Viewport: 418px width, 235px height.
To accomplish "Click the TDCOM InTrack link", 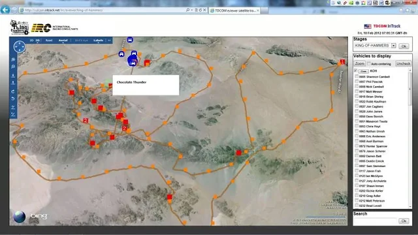I will pos(387,26).
